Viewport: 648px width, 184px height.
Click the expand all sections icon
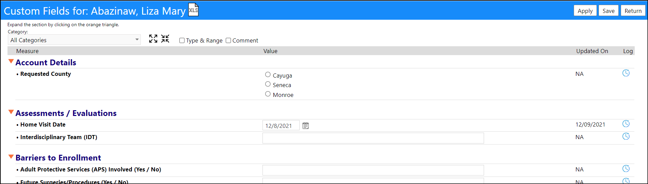[153, 39]
